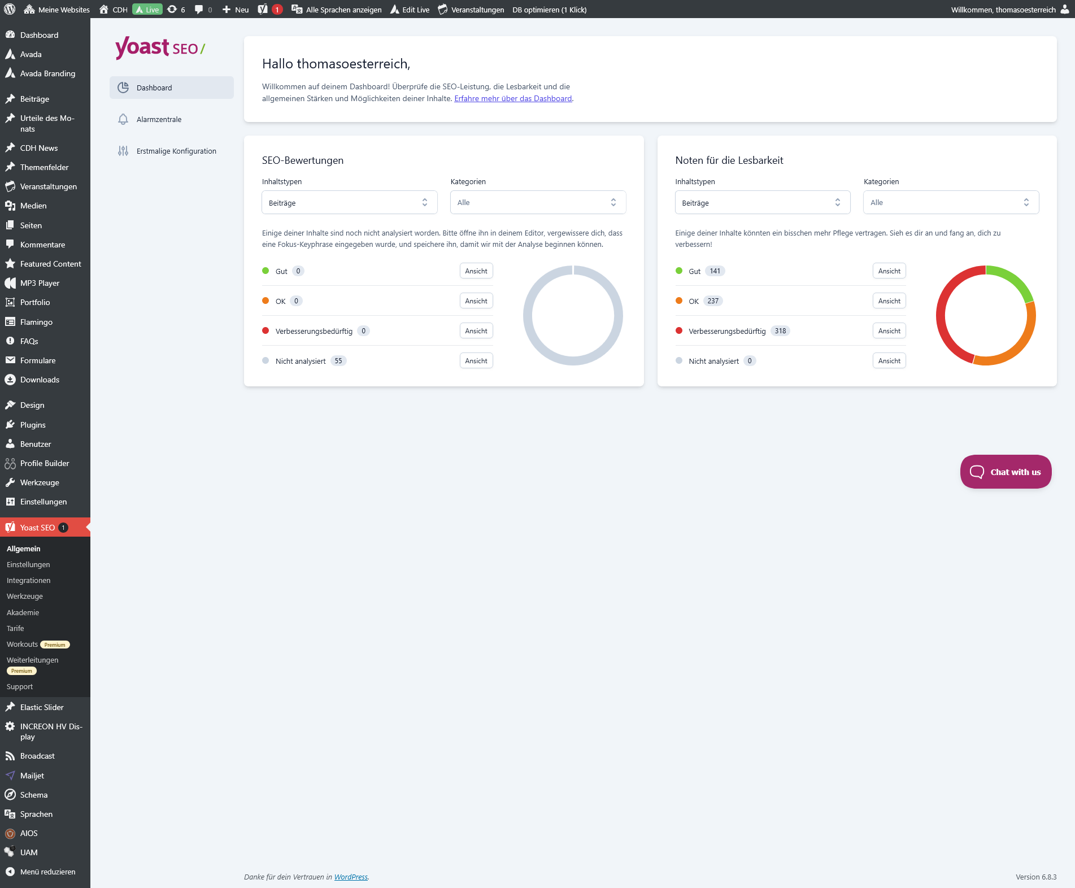This screenshot has height=888, width=1075.
Task: Open the Plugins plug icon
Action: click(x=10, y=425)
